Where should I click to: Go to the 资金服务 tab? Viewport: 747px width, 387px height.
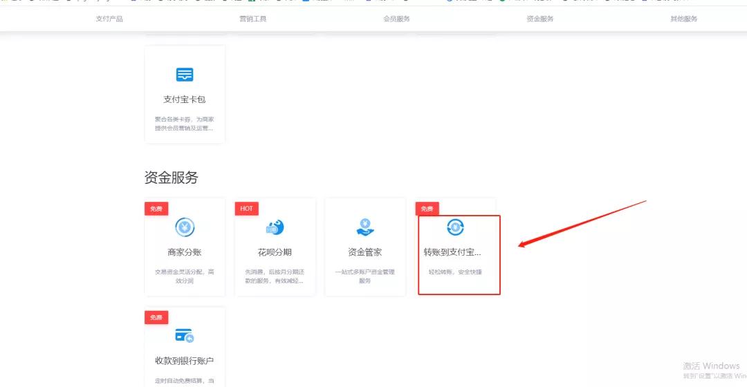click(539, 19)
